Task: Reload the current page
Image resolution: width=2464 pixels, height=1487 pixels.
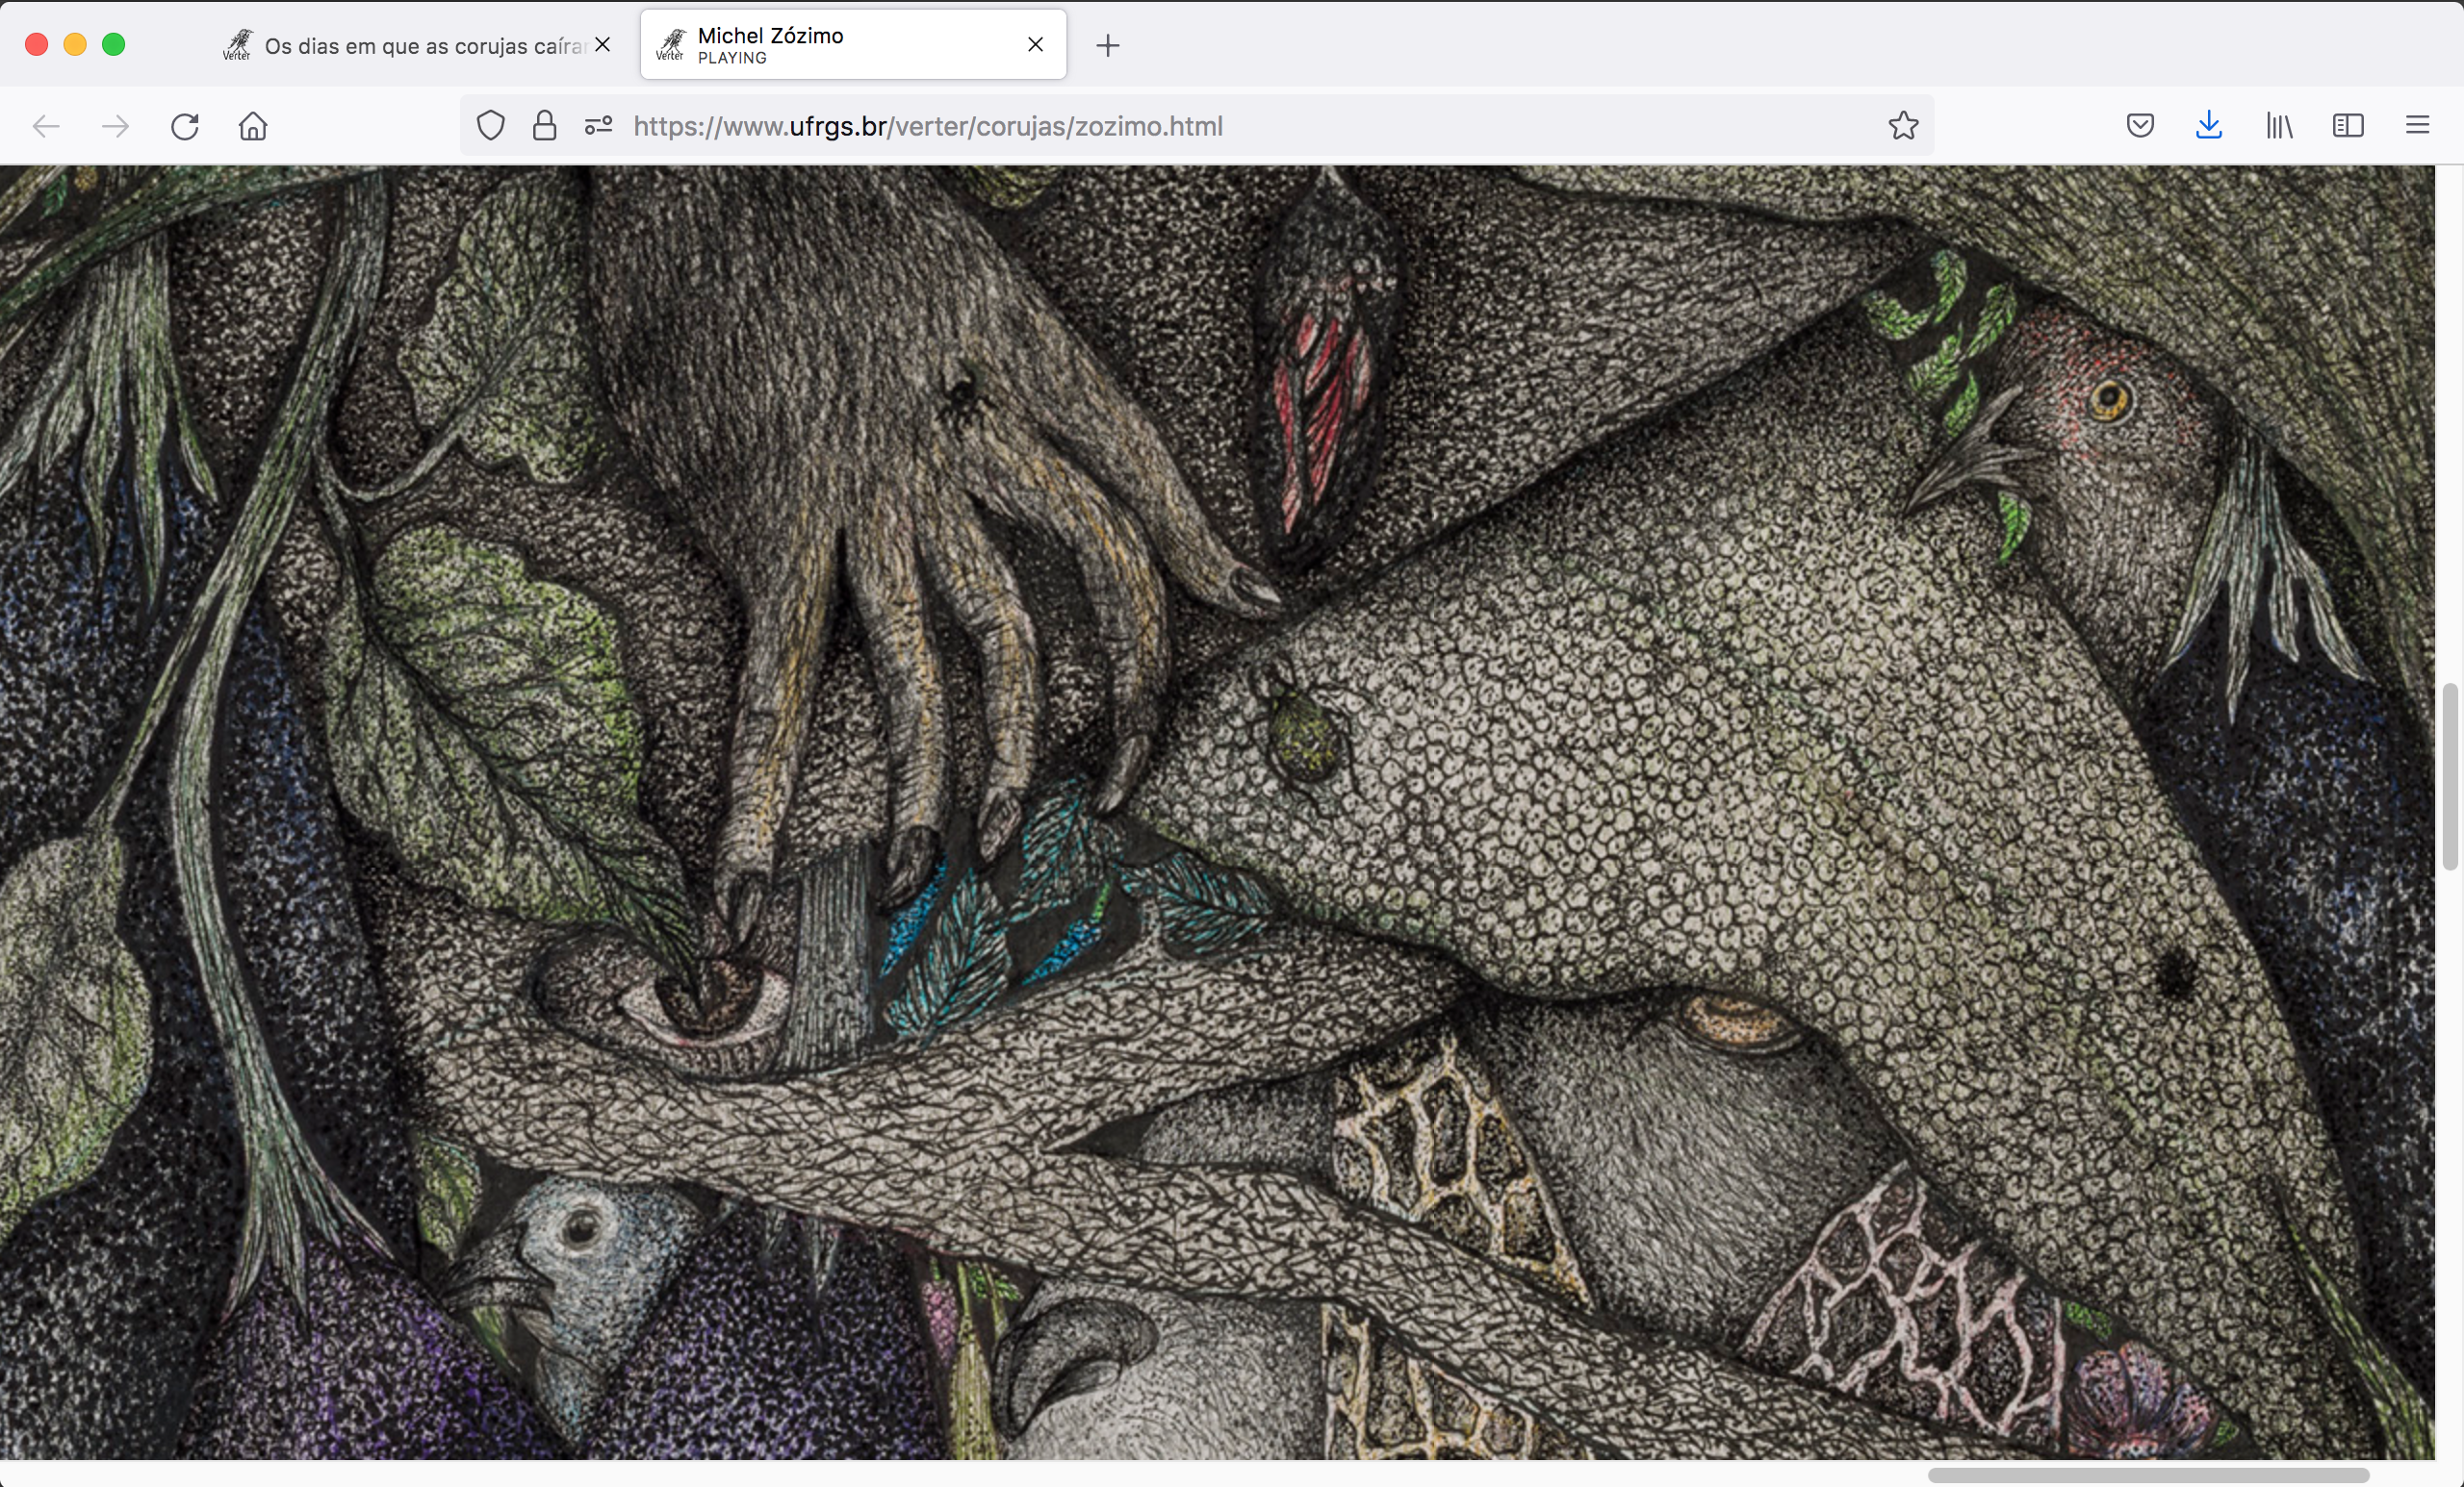Action: [x=185, y=126]
